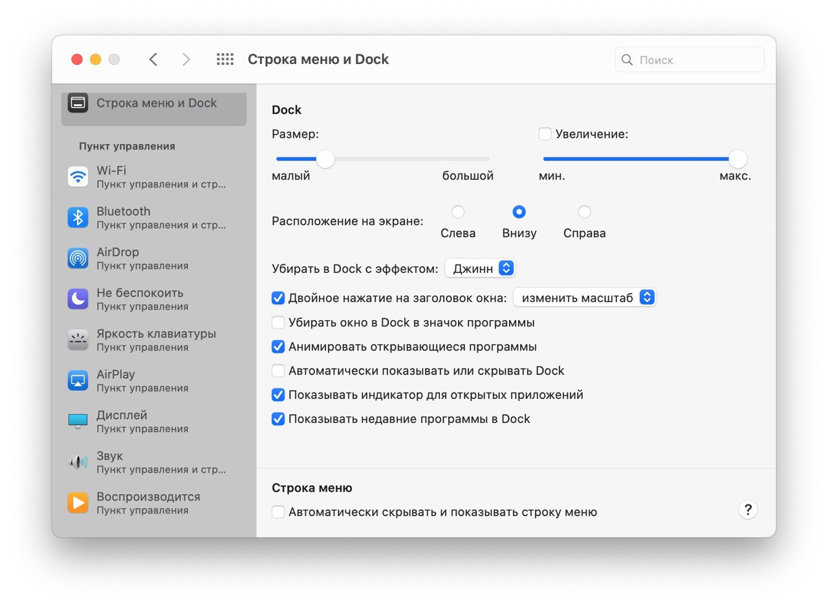
Task: Click the макс. label under slider
Action: (735, 176)
